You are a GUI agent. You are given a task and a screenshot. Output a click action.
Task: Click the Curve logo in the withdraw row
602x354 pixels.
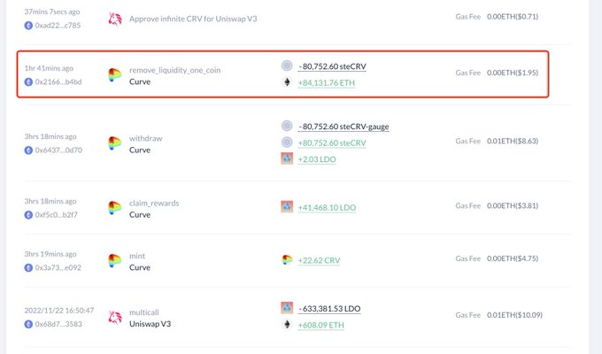115,143
